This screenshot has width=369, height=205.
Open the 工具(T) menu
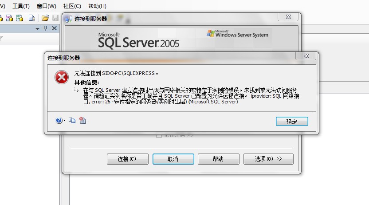click(21, 6)
